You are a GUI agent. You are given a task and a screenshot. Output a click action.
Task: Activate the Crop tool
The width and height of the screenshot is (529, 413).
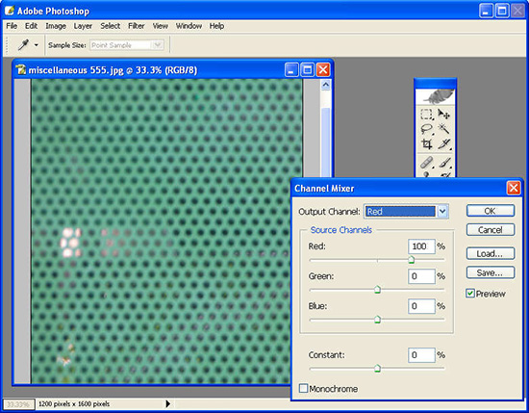tap(426, 144)
